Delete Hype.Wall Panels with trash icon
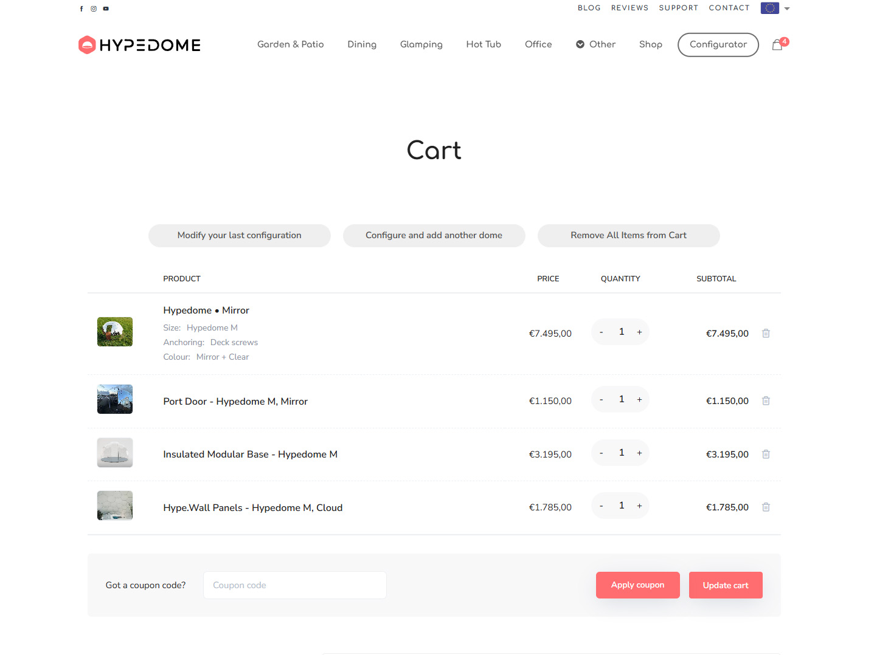The image size is (874, 655). tap(766, 507)
